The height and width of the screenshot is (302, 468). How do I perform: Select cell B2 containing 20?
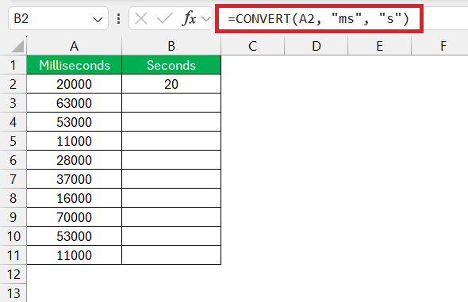pos(171,84)
